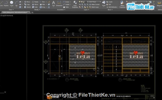Expand the Draw panel
Image resolution: width=162 pixels, height=100 pixels.
click(x=11, y=10)
